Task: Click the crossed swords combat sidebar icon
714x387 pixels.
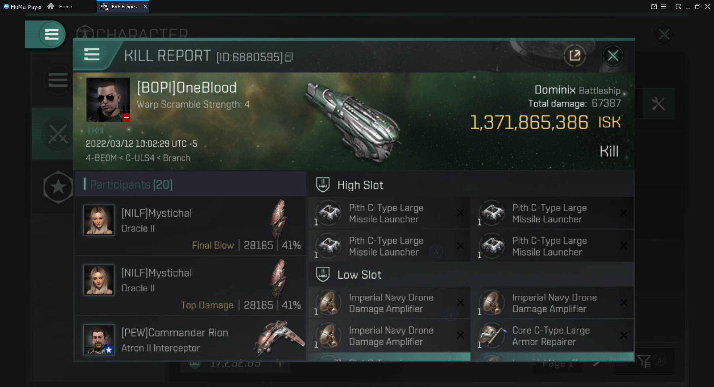Action: (x=58, y=134)
